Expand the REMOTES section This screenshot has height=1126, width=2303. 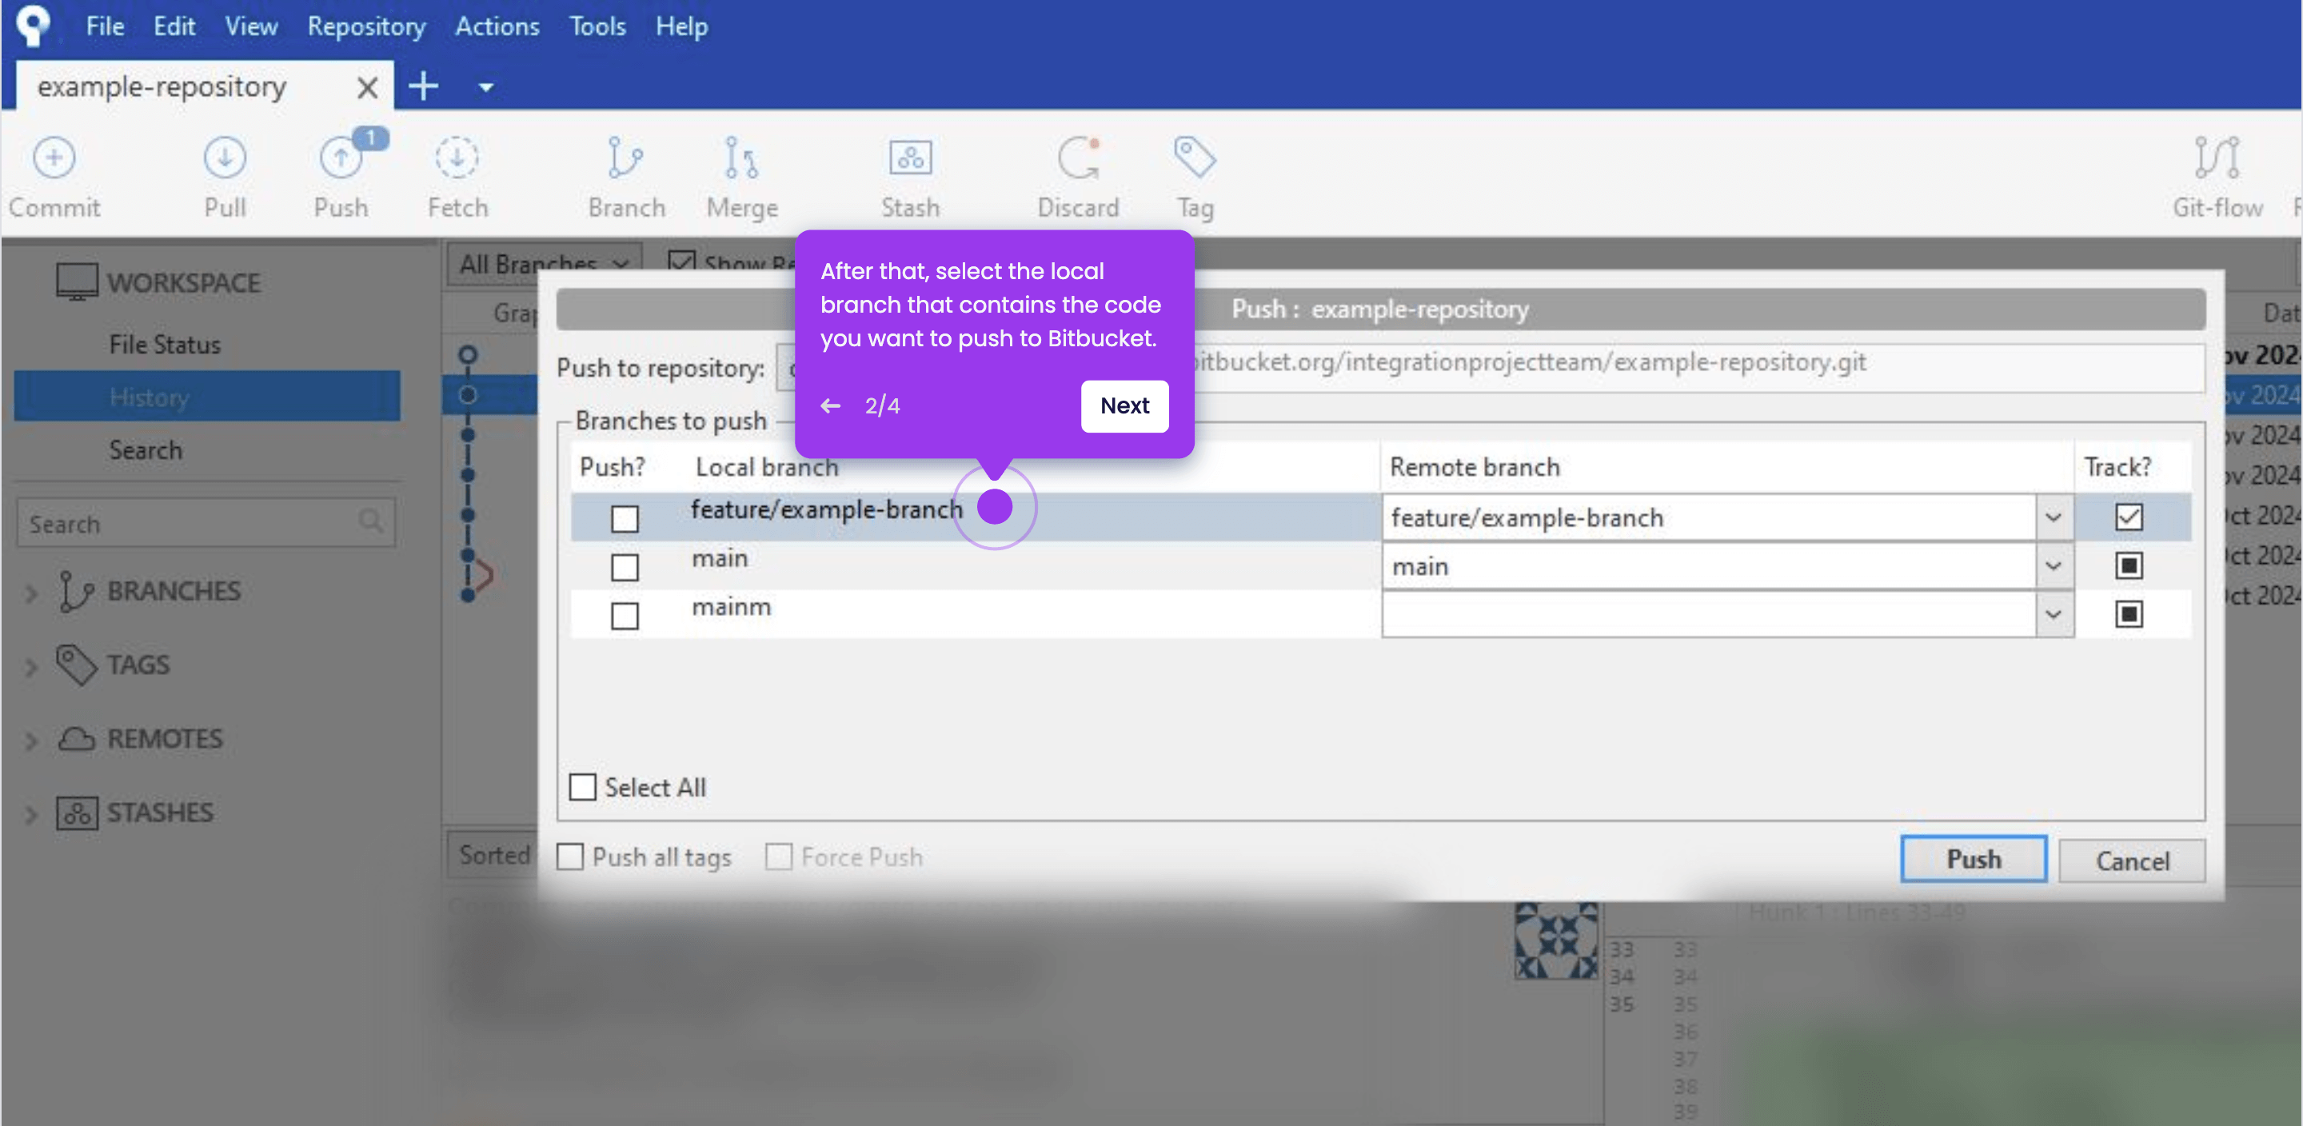31,741
